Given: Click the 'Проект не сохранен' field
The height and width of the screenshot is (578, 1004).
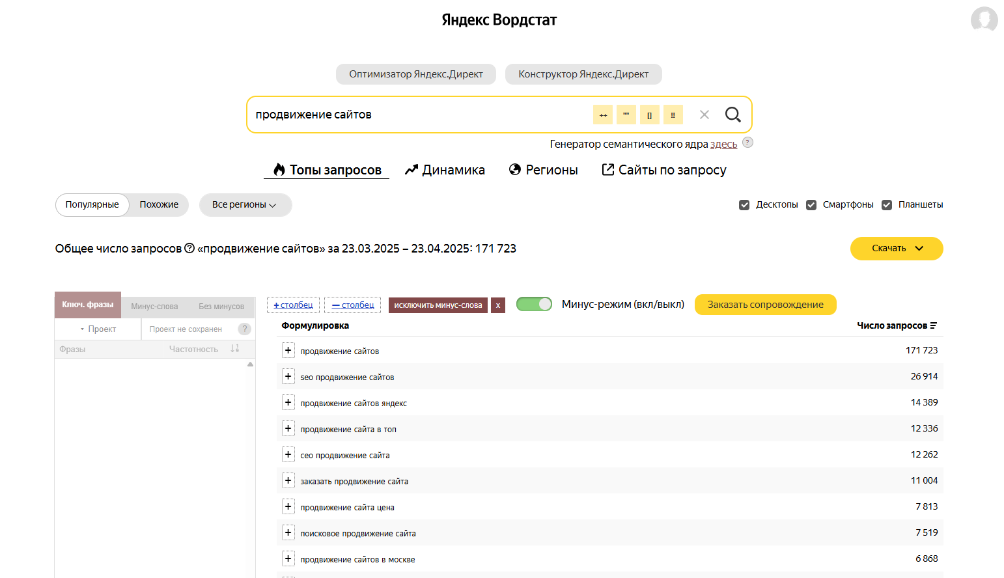Looking at the screenshot, I should tap(186, 329).
